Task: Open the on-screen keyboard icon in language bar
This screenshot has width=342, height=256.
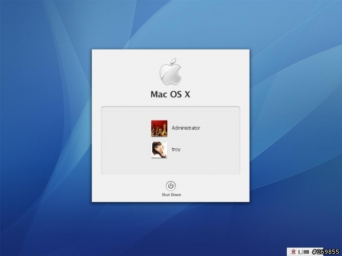Action: pos(306,252)
